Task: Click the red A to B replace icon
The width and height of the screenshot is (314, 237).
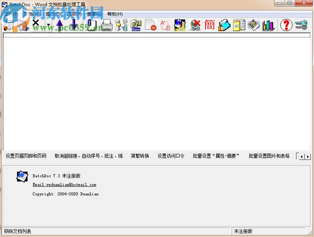Action: point(165,25)
